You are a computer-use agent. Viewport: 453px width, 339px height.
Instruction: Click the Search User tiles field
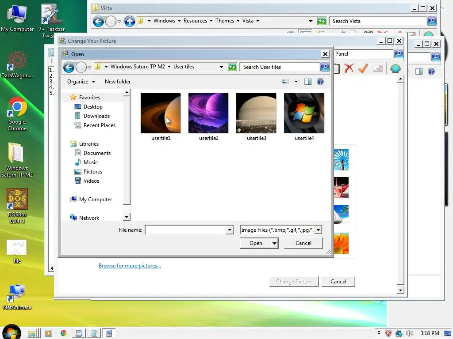(280, 67)
